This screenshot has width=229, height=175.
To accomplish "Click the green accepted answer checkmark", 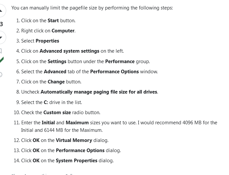I will tap(2, 60).
